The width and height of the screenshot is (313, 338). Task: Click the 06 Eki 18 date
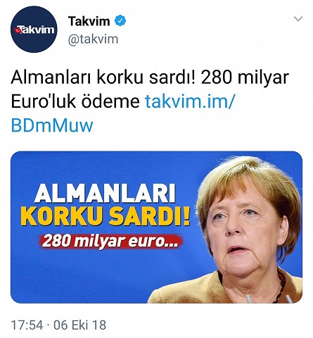[79, 325]
